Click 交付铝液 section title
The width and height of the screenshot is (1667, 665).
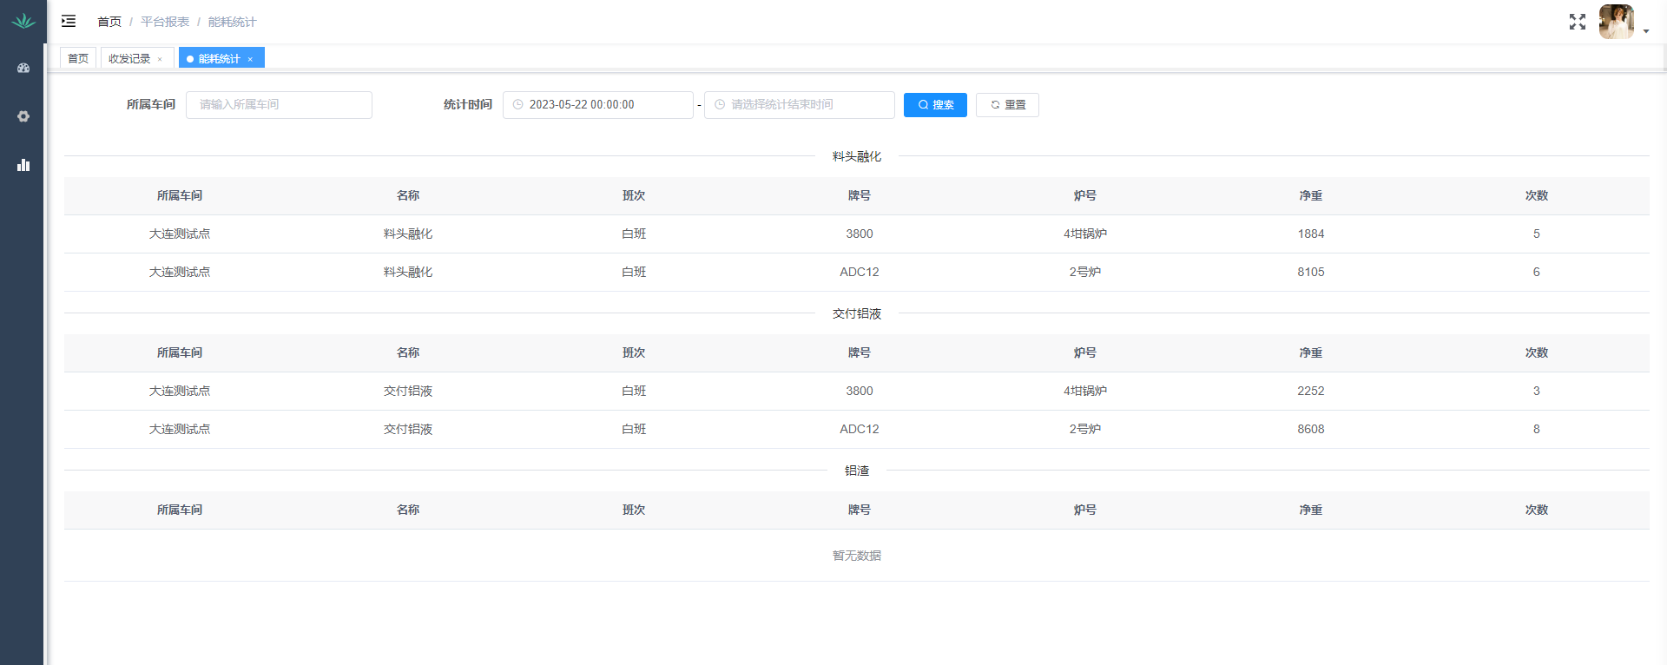click(x=857, y=314)
